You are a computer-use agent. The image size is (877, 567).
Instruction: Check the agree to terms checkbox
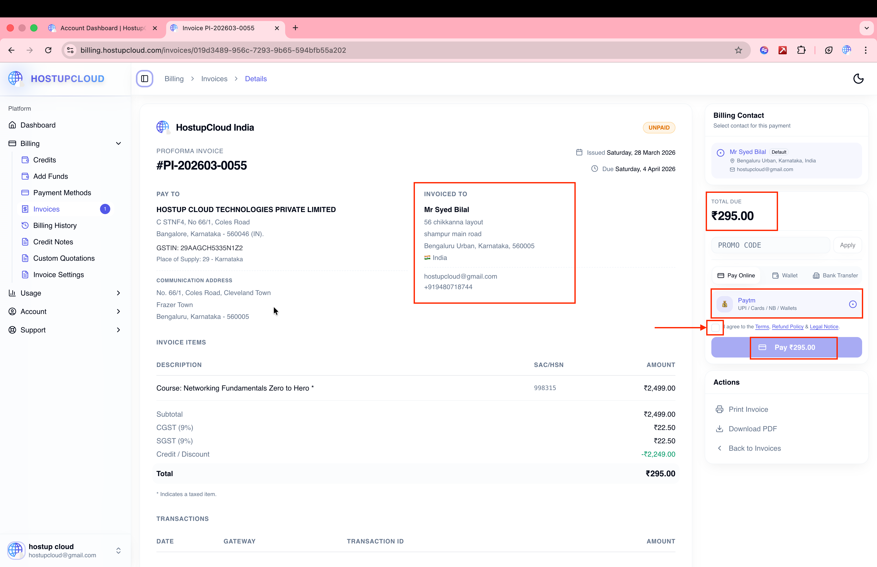click(x=715, y=328)
